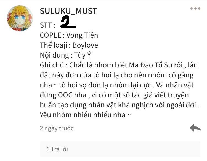Viewport: 207px width, 161px height.
Task: Click the "2 ngày trước" timestamp
Action: 57,128
